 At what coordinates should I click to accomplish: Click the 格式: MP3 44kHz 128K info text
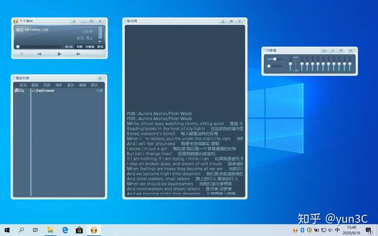coord(33,30)
